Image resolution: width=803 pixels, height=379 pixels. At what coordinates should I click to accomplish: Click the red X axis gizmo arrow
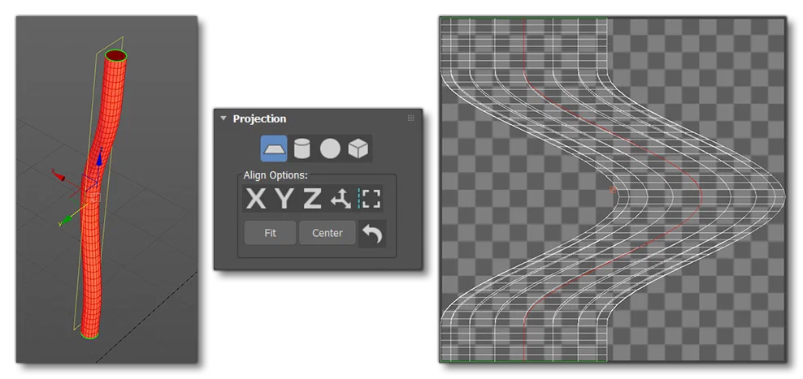(60, 178)
